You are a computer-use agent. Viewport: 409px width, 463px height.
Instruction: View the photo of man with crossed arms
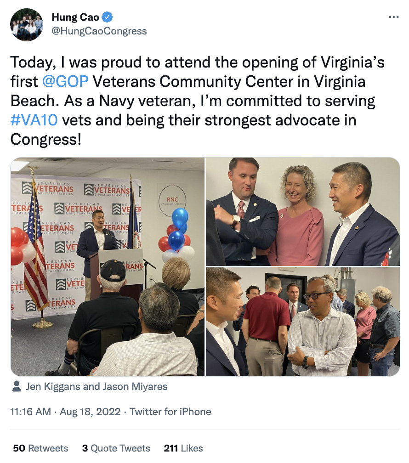(303, 322)
